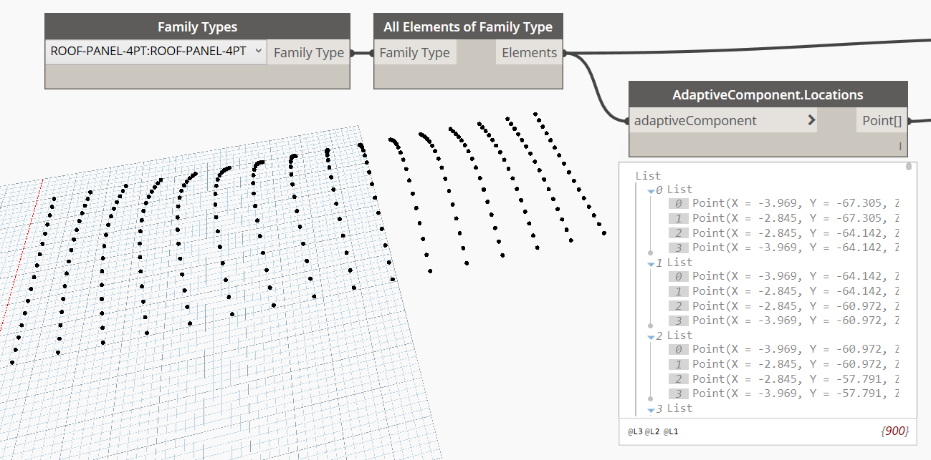
Task: Select the AdaptiveComponent.Locations node header
Action: coord(768,94)
